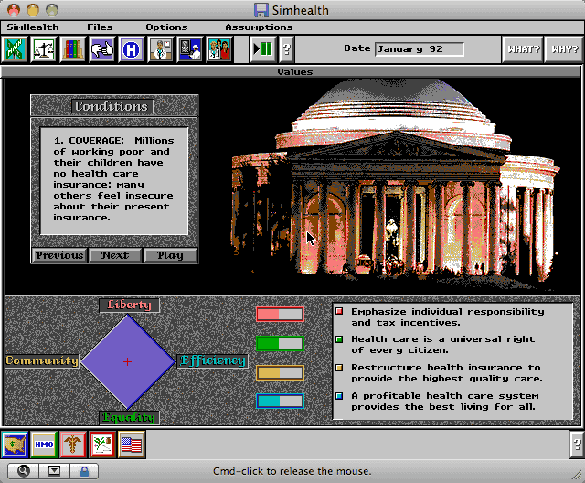Click the American flag icon
Image resolution: width=585 pixels, height=483 pixels.
[x=132, y=445]
